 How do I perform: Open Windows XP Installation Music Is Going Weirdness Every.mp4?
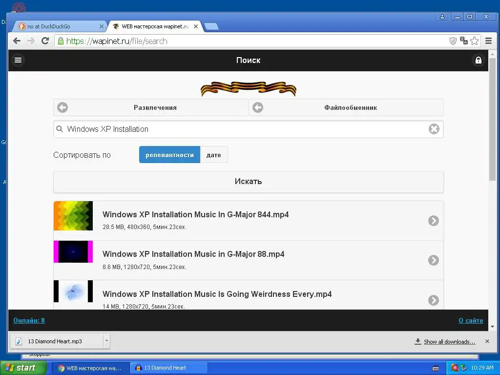[249, 295]
